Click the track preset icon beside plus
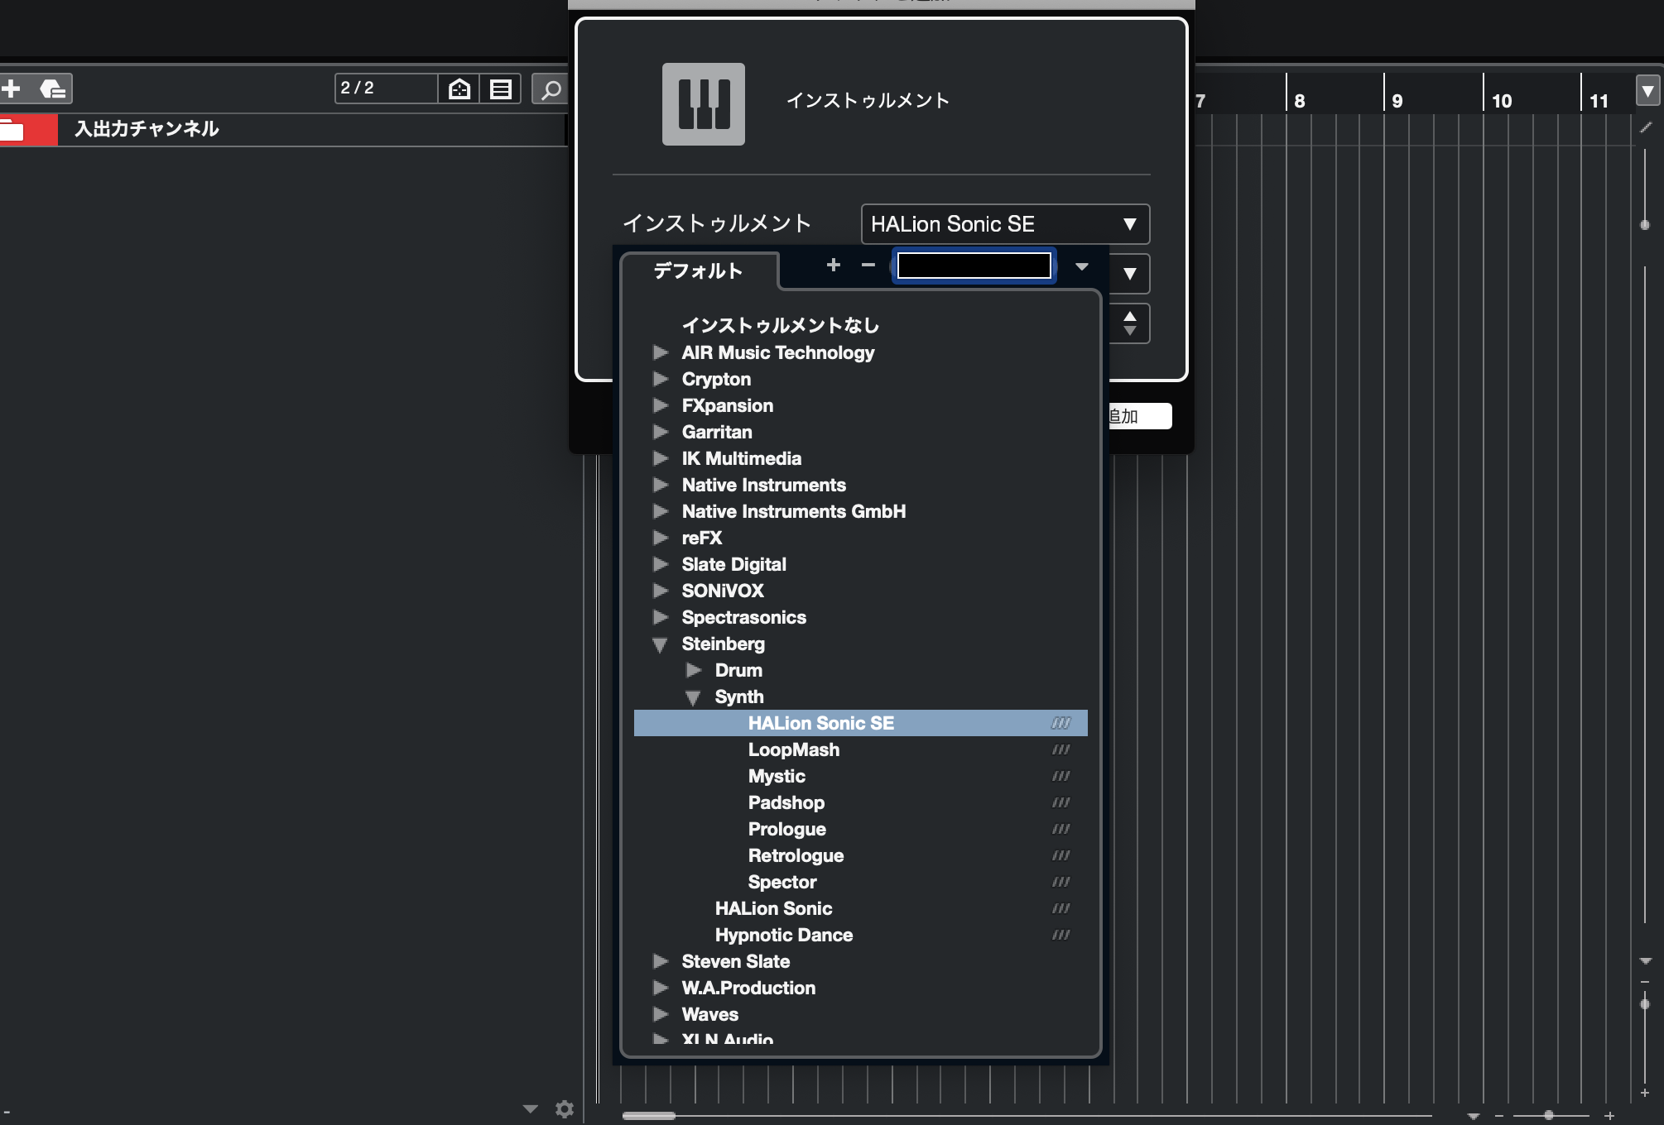The width and height of the screenshot is (1664, 1125). tap(53, 89)
